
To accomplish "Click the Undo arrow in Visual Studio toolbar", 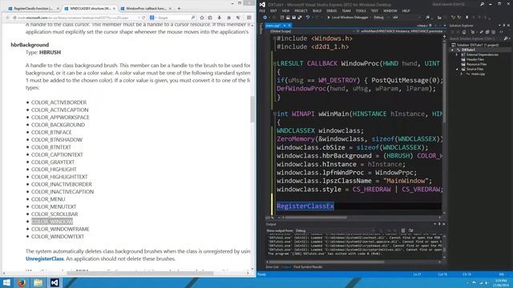I will coord(308,18).
